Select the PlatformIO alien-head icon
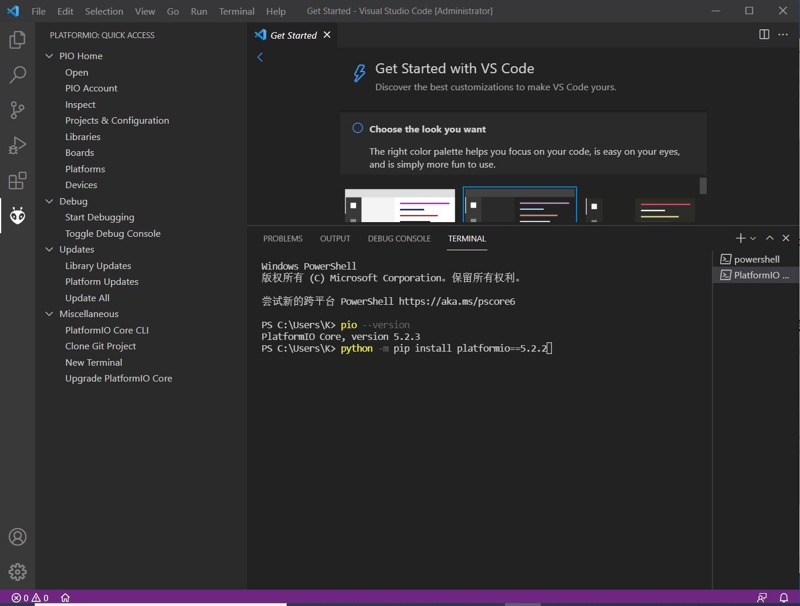The width and height of the screenshot is (800, 606). pos(18,216)
